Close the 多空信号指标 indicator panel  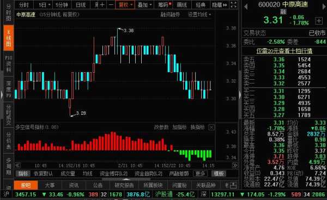pyautogui.click(x=211, y=127)
